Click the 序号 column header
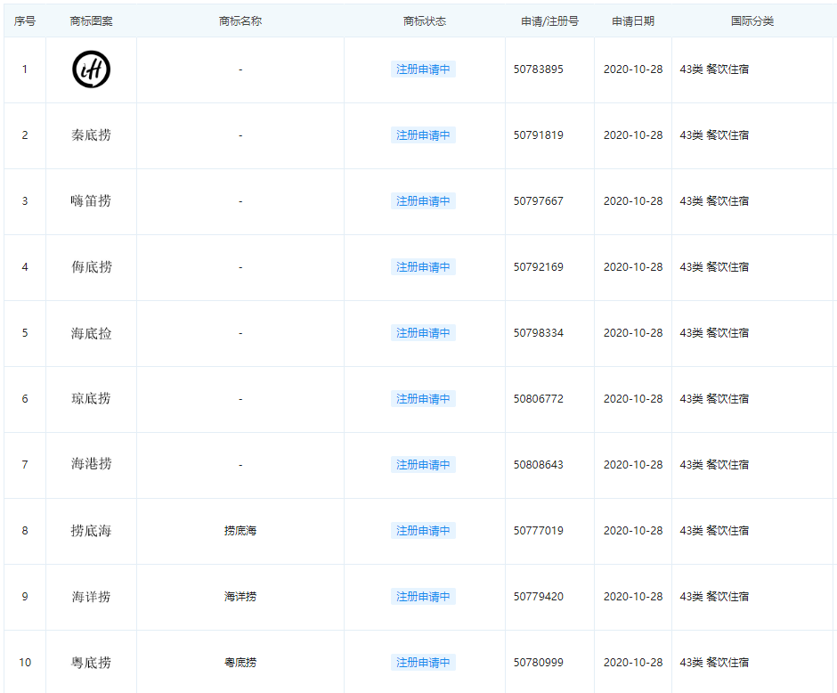The image size is (837, 693). (x=25, y=21)
